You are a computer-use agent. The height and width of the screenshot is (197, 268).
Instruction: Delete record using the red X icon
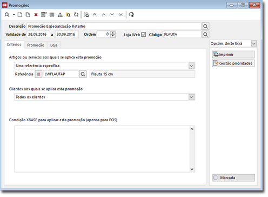(36, 15)
